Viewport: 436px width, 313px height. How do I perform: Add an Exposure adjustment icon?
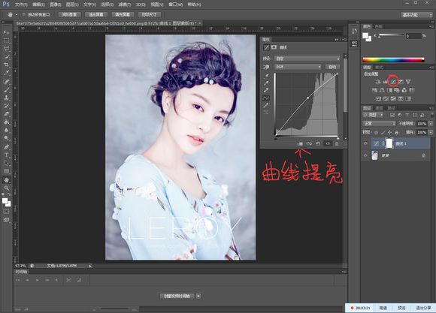[x=401, y=81]
